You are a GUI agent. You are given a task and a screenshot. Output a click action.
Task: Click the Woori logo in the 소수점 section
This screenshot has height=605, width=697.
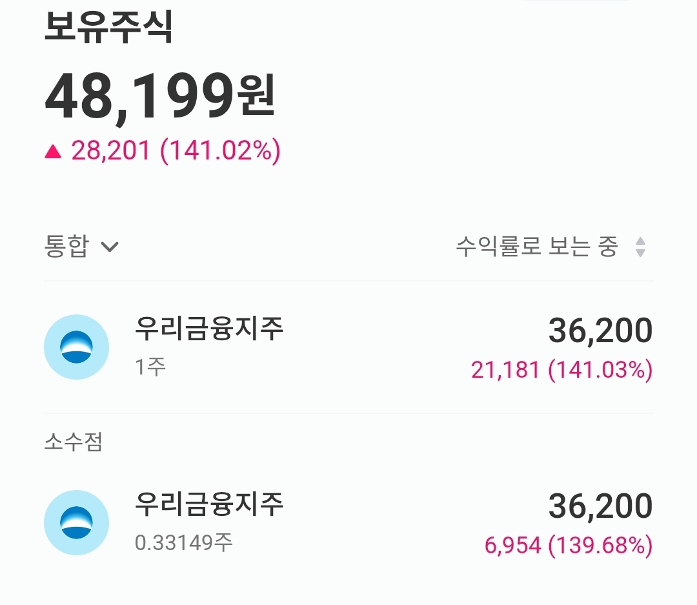coord(76,522)
